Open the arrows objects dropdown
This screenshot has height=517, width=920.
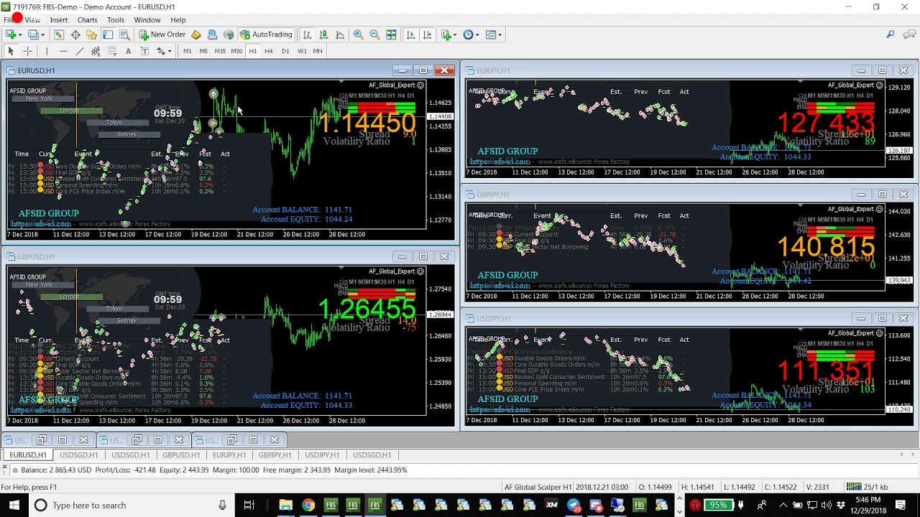(x=164, y=51)
